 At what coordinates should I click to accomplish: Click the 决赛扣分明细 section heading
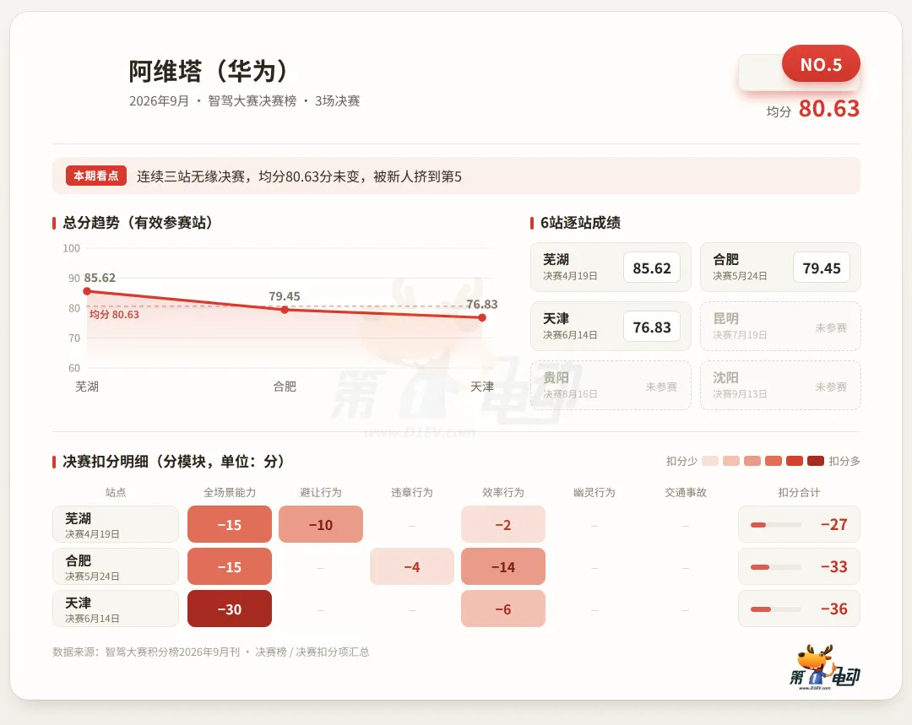pyautogui.click(x=173, y=462)
